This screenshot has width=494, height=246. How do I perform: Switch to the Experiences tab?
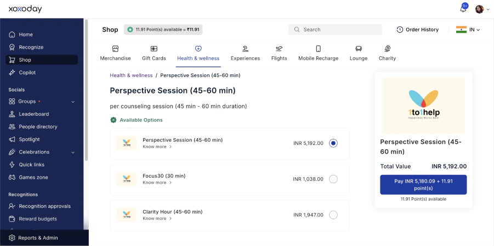point(246,54)
